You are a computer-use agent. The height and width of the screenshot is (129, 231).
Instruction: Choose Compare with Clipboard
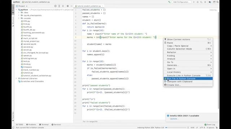tap(188, 81)
